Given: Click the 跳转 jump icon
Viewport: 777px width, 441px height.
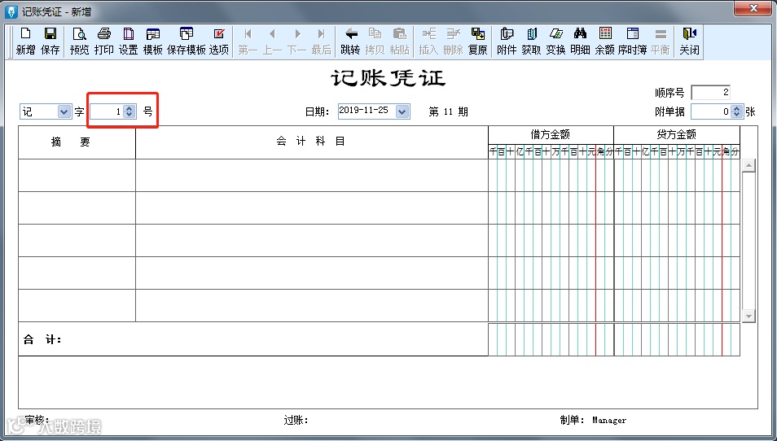Looking at the screenshot, I should [350, 41].
